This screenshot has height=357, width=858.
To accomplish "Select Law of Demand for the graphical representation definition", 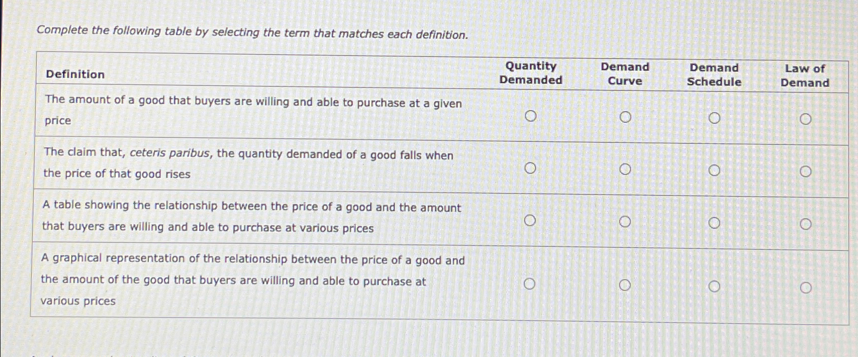I will coord(806,286).
